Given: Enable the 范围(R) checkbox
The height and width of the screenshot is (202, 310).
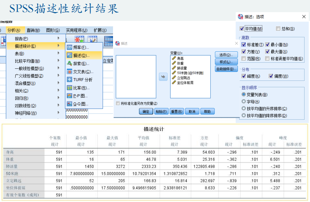Looking at the screenshot, I should click(x=244, y=59).
